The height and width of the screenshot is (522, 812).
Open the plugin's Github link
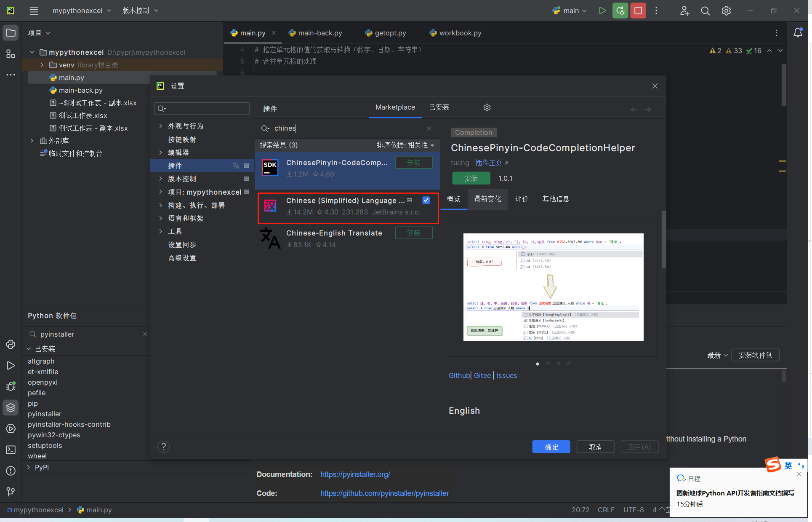[x=459, y=375]
